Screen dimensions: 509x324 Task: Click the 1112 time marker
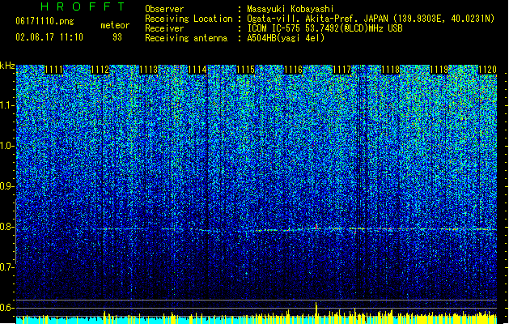pos(100,70)
